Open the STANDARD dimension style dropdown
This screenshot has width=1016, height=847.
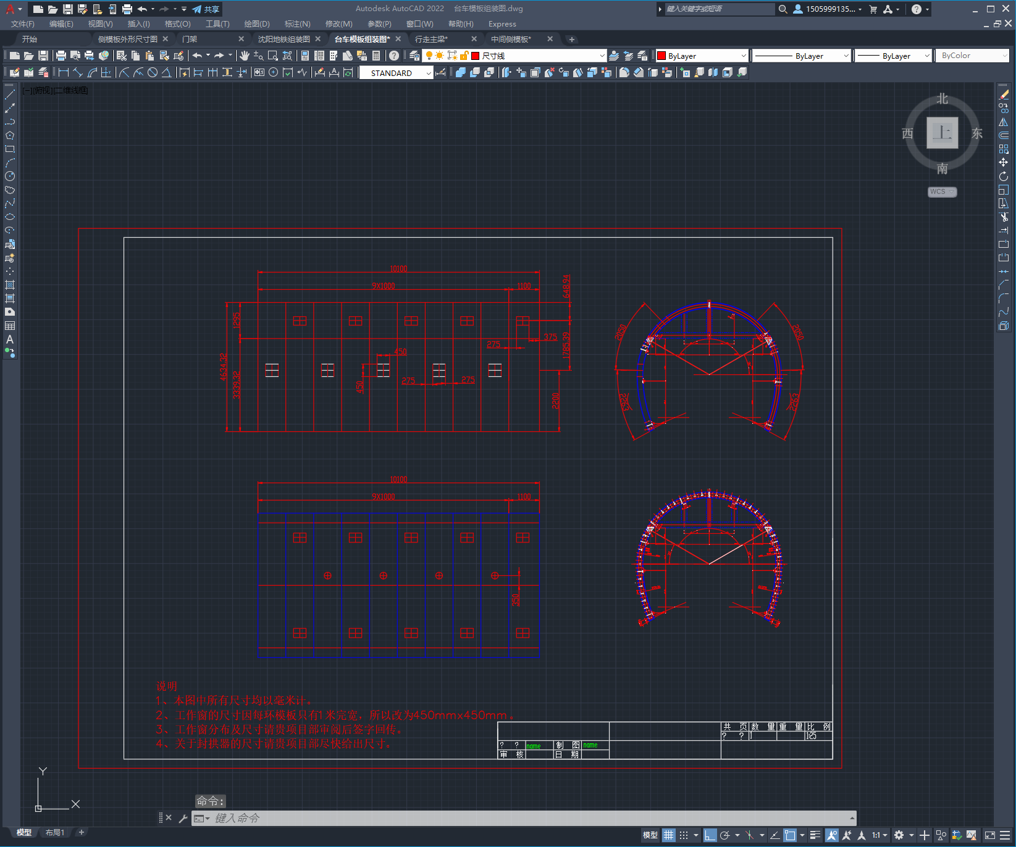(396, 73)
